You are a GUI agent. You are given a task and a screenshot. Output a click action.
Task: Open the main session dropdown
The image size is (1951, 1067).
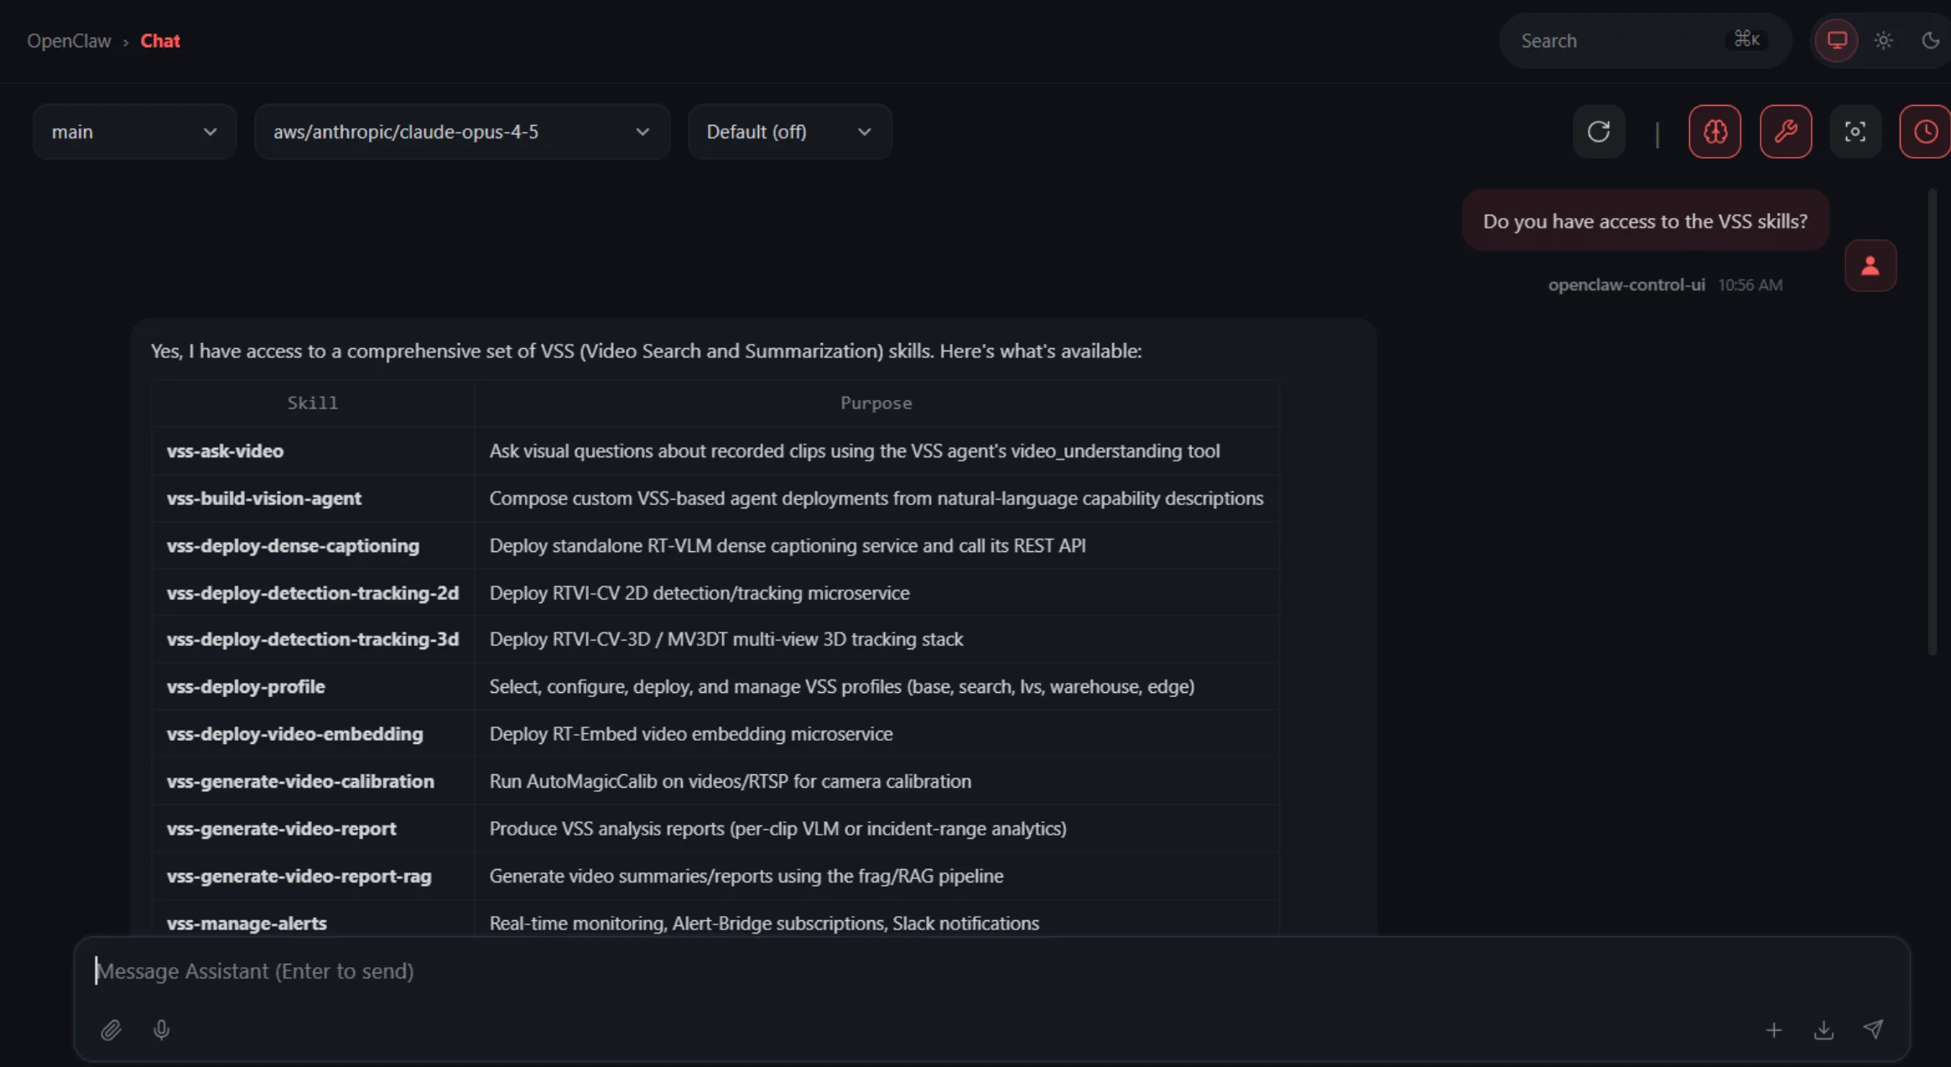pyautogui.click(x=134, y=132)
